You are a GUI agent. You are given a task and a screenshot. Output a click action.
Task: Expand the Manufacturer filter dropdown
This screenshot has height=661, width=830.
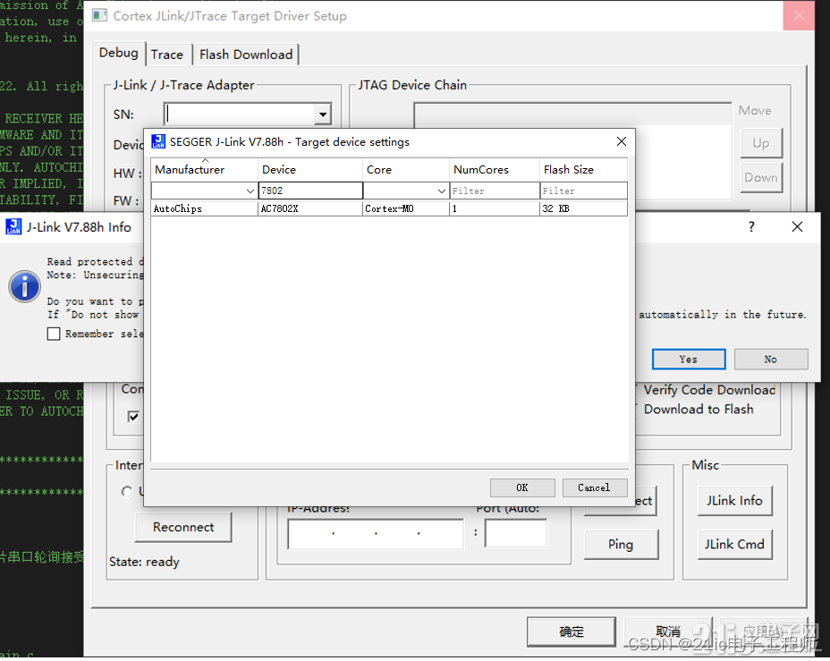[250, 191]
